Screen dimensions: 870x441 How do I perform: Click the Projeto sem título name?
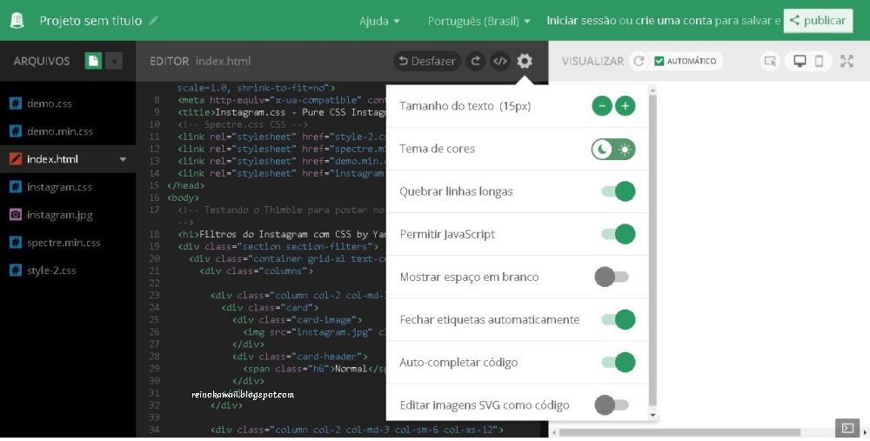tap(90, 21)
